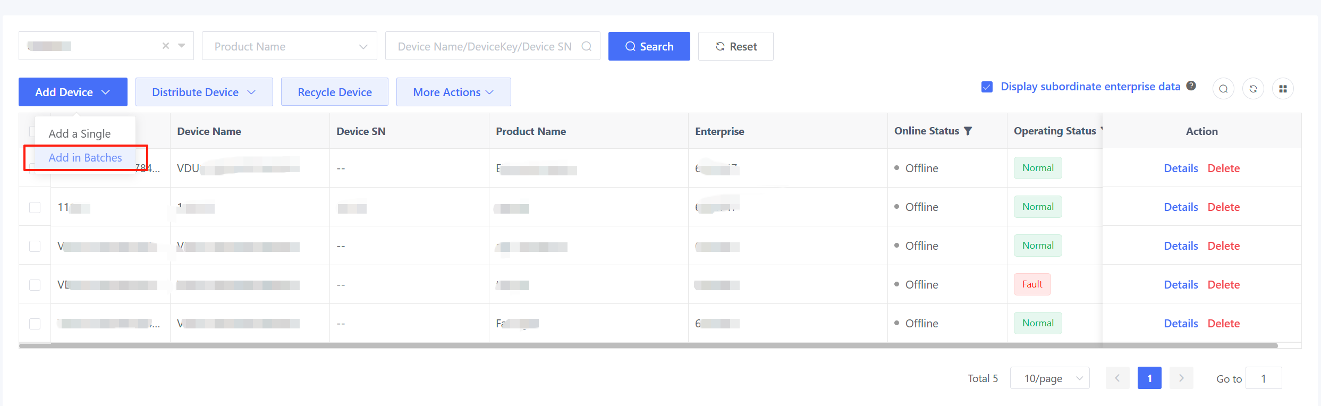
Task: Click the help icon beside subordinate enterprise data
Action: click(x=1191, y=86)
